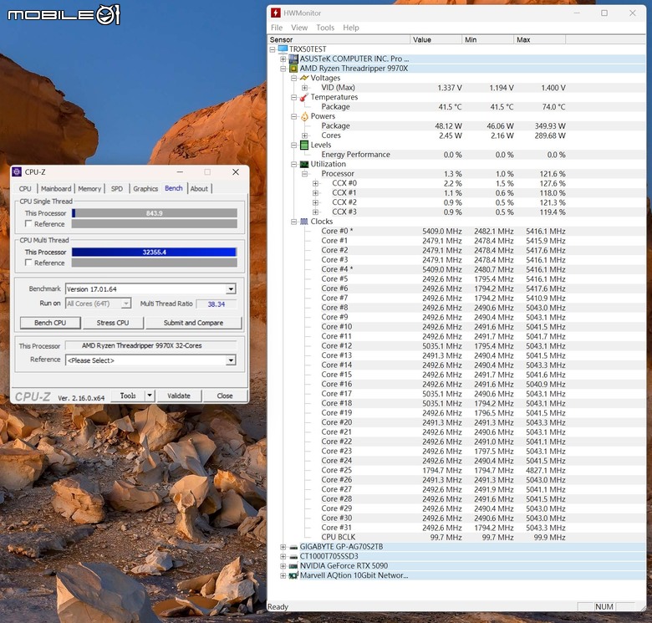The width and height of the screenshot is (652, 623).
Task: Switch to the SPD tab
Action: pos(117,188)
